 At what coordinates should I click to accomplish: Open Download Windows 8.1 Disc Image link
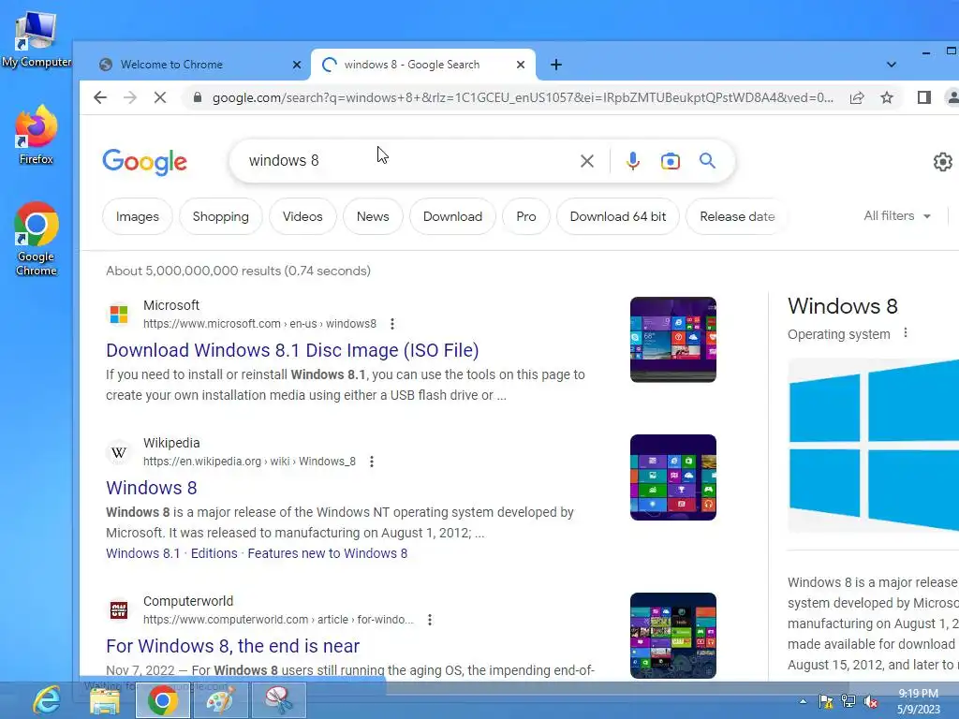coord(292,350)
